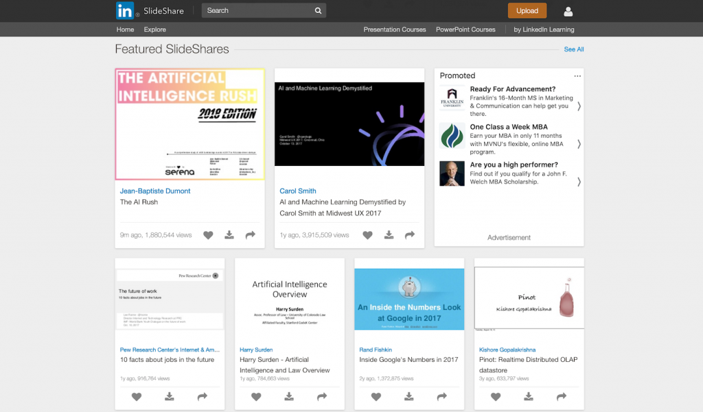Open the Explore menu item
This screenshot has height=412, width=703.
pyautogui.click(x=154, y=29)
